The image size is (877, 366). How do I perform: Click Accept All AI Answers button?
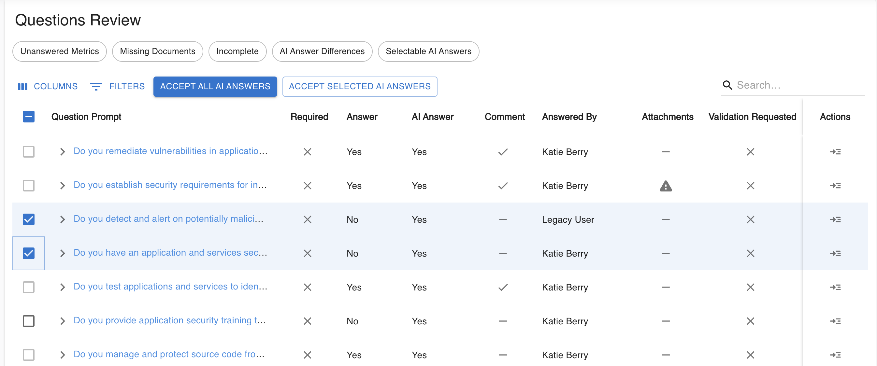click(x=215, y=86)
